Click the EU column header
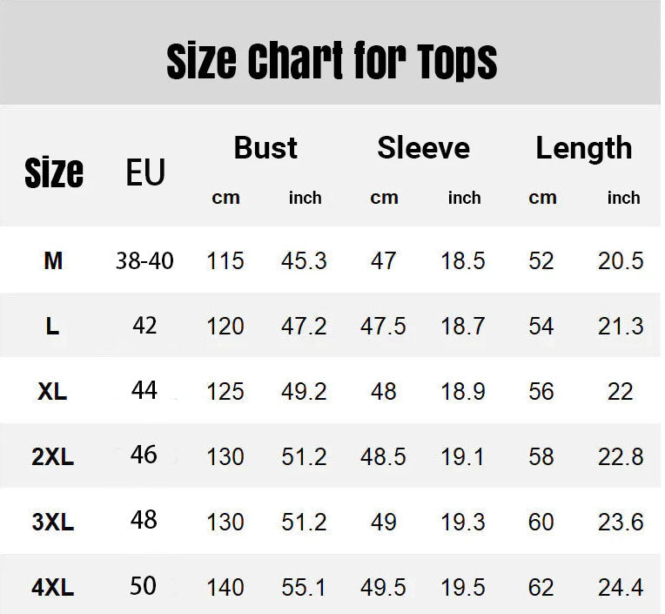Image resolution: width=665 pixels, height=614 pixels. click(144, 172)
